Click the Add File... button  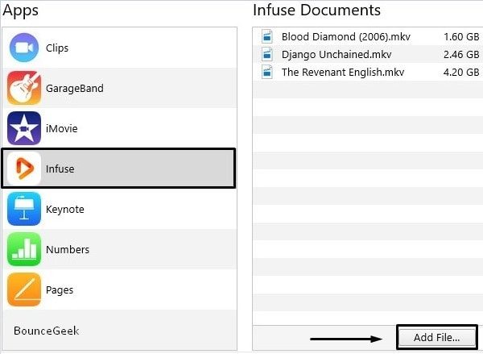point(437,337)
